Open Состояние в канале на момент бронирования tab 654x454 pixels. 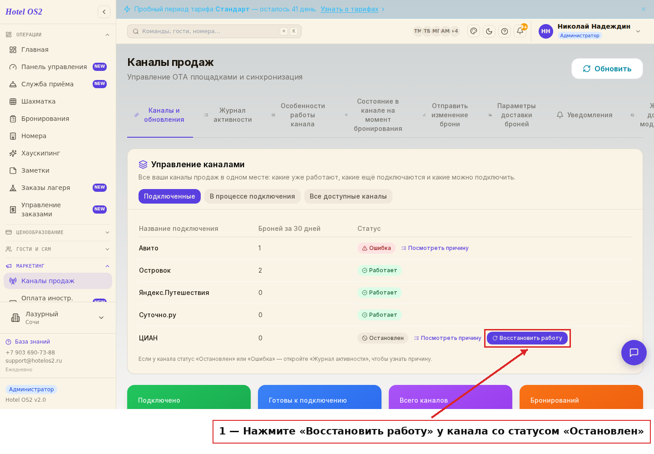click(374, 115)
